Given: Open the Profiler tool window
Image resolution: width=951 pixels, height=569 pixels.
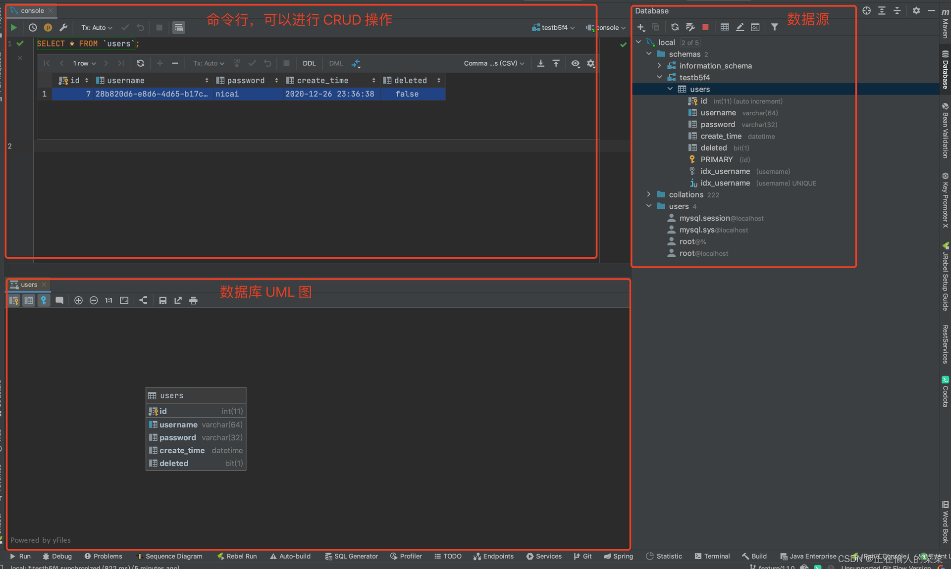Looking at the screenshot, I should [x=406, y=556].
